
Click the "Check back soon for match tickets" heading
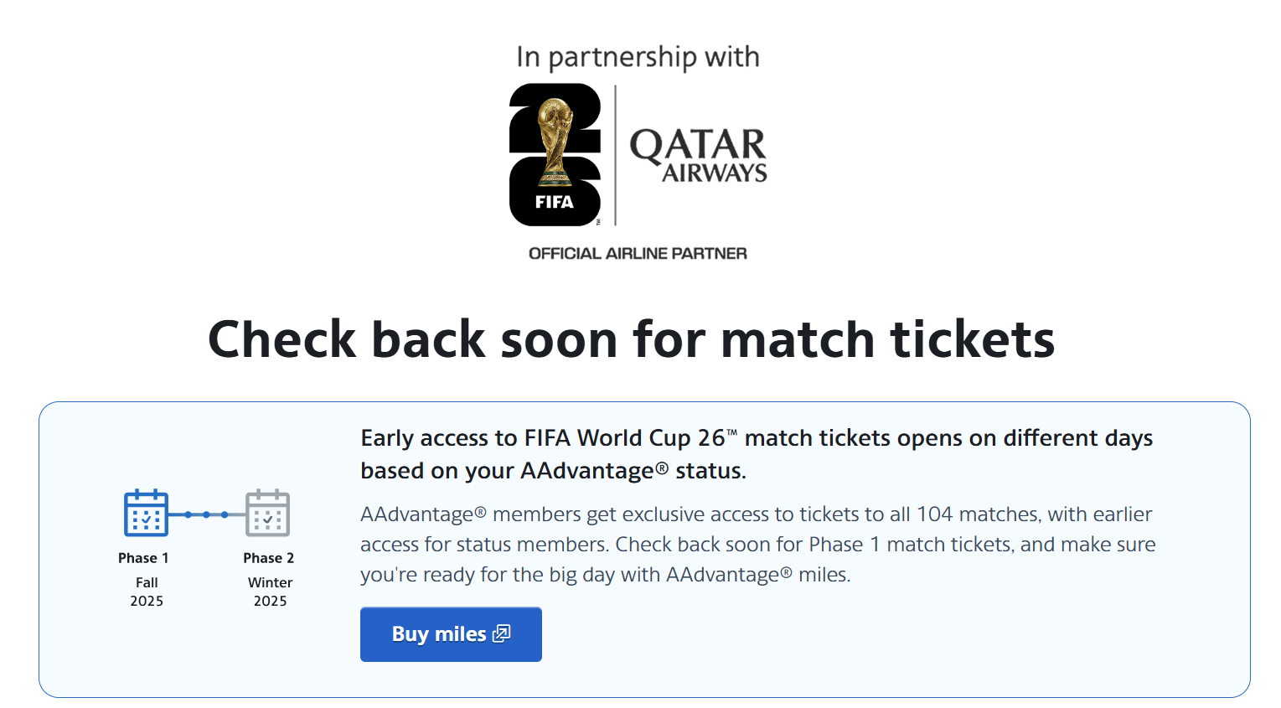pos(631,339)
